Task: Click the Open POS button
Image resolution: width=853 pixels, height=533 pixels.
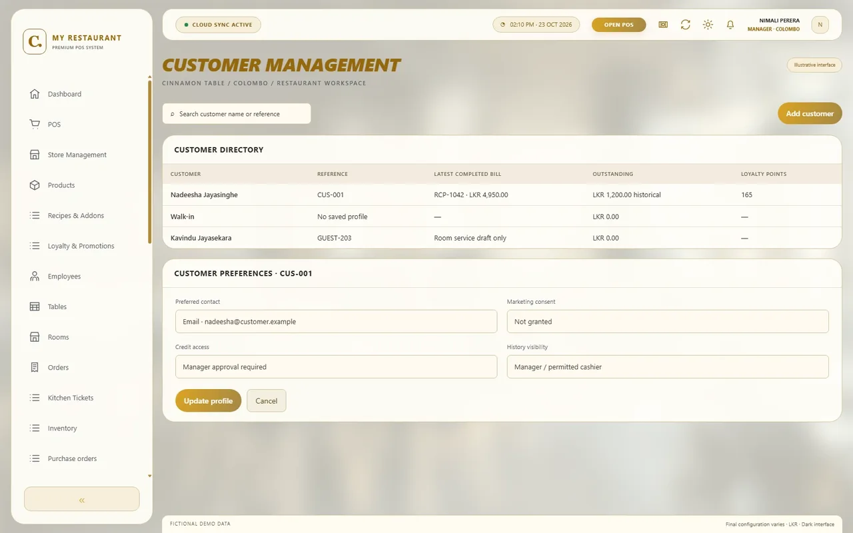Action: [618, 25]
